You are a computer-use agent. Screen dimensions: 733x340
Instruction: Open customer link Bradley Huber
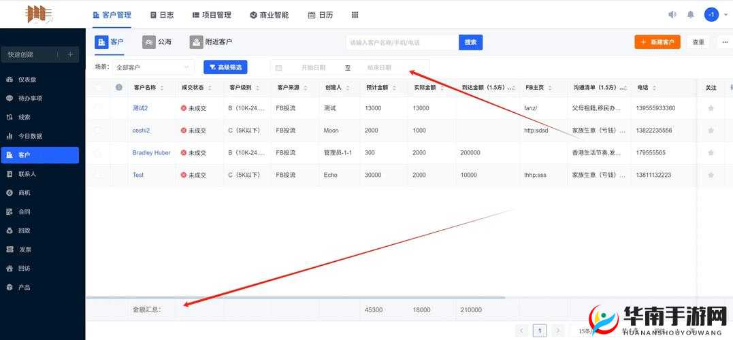click(152, 153)
